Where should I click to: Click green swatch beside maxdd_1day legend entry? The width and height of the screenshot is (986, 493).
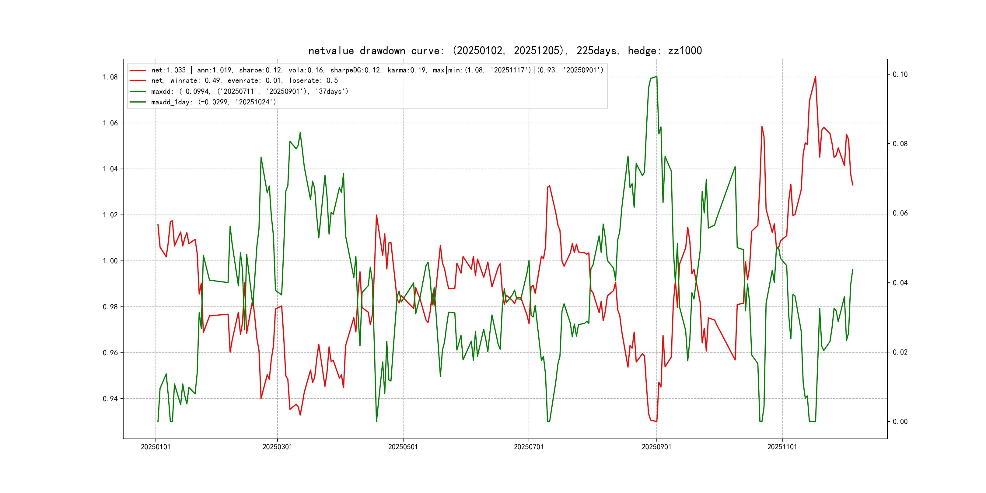tap(138, 102)
